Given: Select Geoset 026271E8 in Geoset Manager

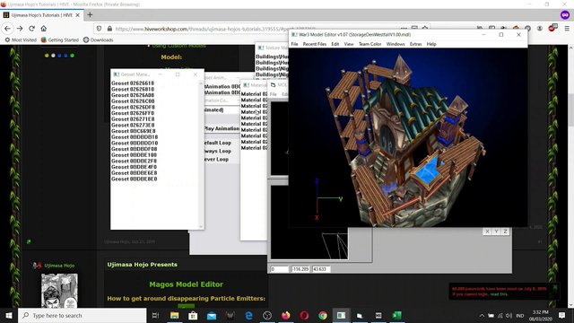Looking at the screenshot, I should pos(133,119).
